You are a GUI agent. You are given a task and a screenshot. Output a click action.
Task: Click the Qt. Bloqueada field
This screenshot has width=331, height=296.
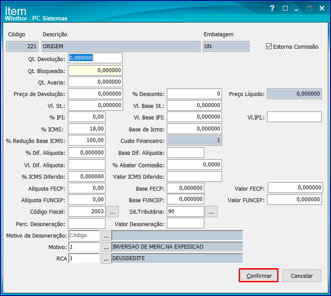pyautogui.click(x=95, y=70)
